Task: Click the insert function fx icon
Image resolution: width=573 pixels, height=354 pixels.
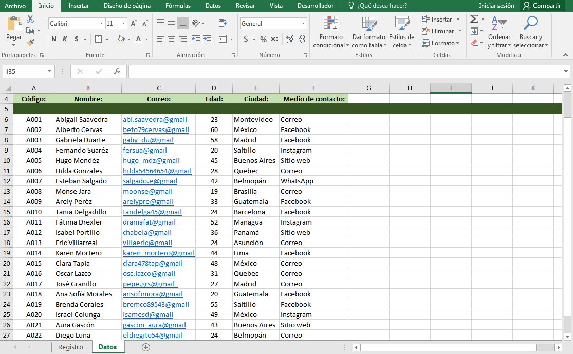Action: 117,71
